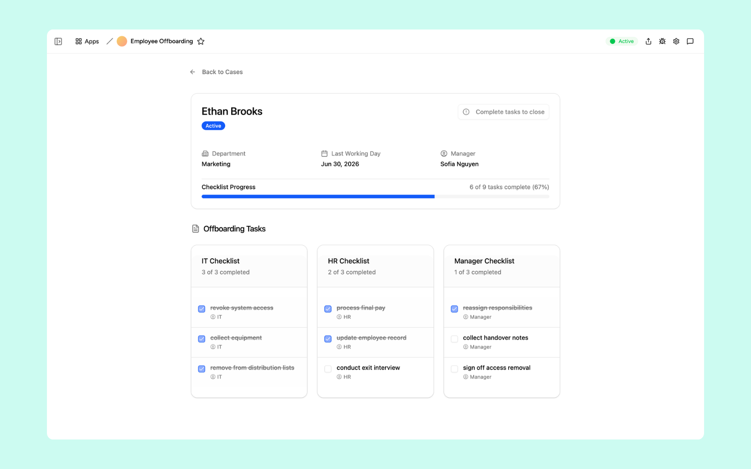The height and width of the screenshot is (469, 751).
Task: Click assignee icon under collect handover notes
Action: [465, 347]
